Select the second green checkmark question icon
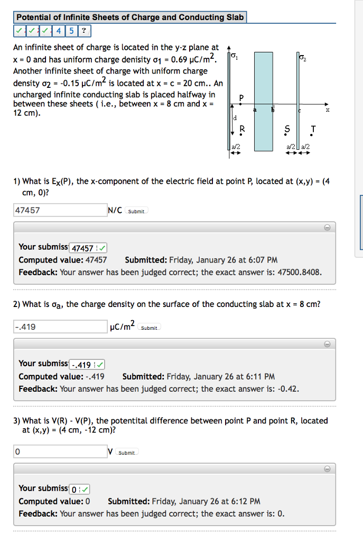The height and width of the screenshot is (542, 363). pyautogui.click(x=32, y=31)
